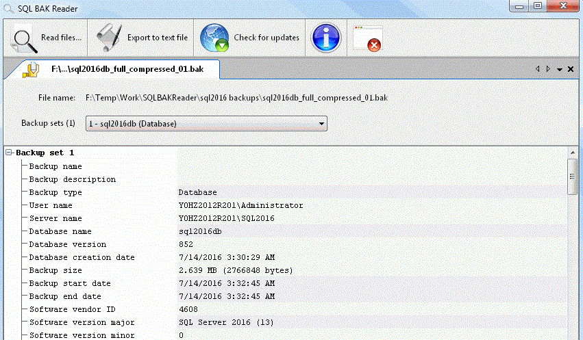Click the vertical scrollbar thumb
The image size is (583, 340).
pyautogui.click(x=573, y=176)
